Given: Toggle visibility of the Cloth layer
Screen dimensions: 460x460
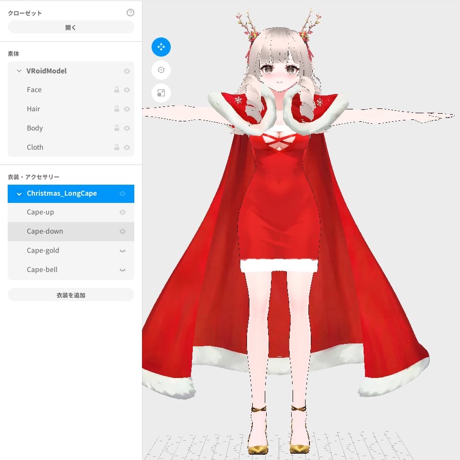Looking at the screenshot, I should pos(127,147).
